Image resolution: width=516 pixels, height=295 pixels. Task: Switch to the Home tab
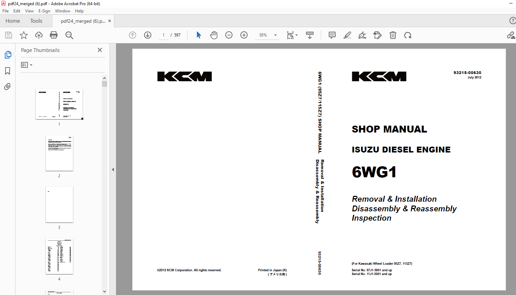point(13,21)
